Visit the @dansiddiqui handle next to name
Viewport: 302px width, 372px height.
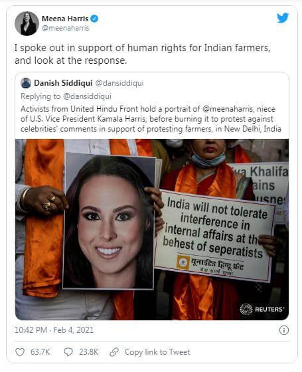pos(119,83)
